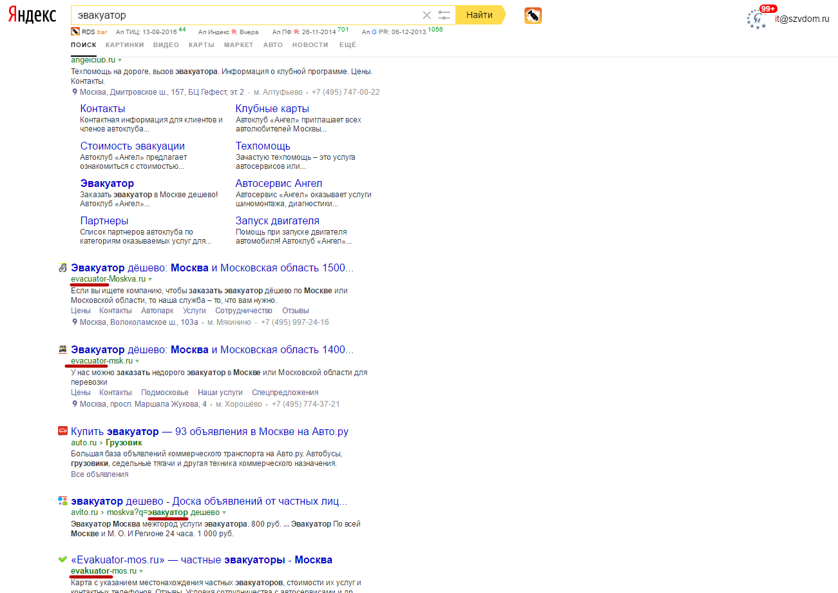Click the Auto.ru result favicon
The height and width of the screenshot is (593, 838).
[62, 431]
